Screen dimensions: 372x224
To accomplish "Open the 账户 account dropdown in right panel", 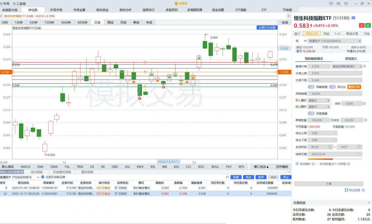I will [x=335, y=41].
